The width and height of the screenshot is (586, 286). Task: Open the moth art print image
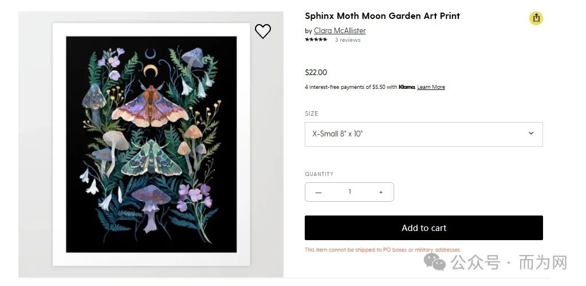[151, 144]
